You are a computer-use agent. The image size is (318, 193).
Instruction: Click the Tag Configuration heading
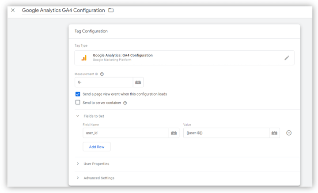pos(91,31)
